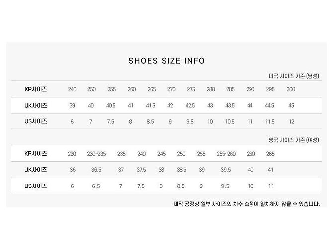This screenshot has height=248, width=333.
Task: Click the 영국 사이즈 기준 (여성) label
Action: click(x=294, y=140)
